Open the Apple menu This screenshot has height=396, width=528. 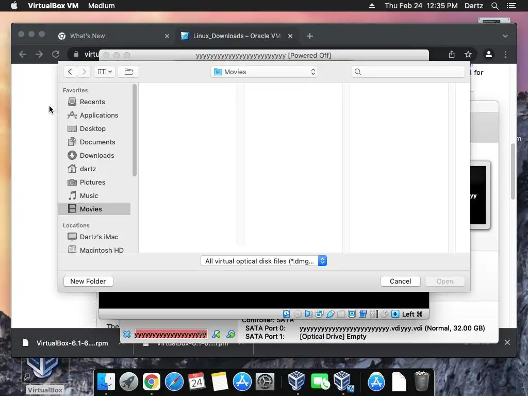(x=14, y=6)
